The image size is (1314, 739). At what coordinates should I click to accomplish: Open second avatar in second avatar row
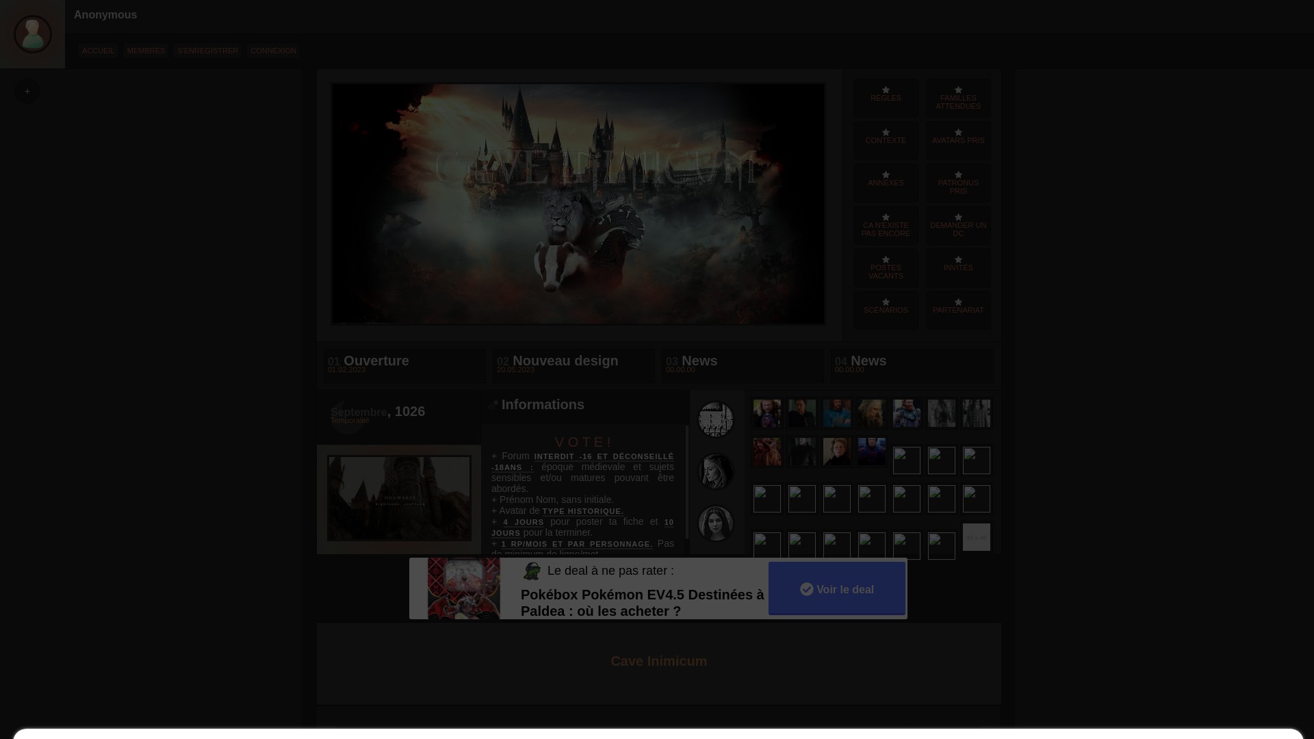coord(802,452)
